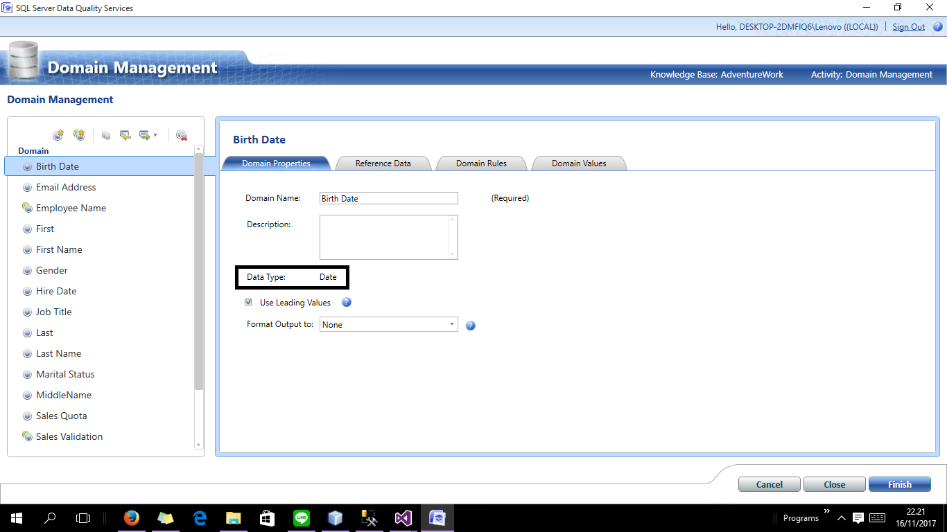Screen dimensions: 947x532
Task: Click the domain list scroll down arrow
Action: tap(200, 445)
